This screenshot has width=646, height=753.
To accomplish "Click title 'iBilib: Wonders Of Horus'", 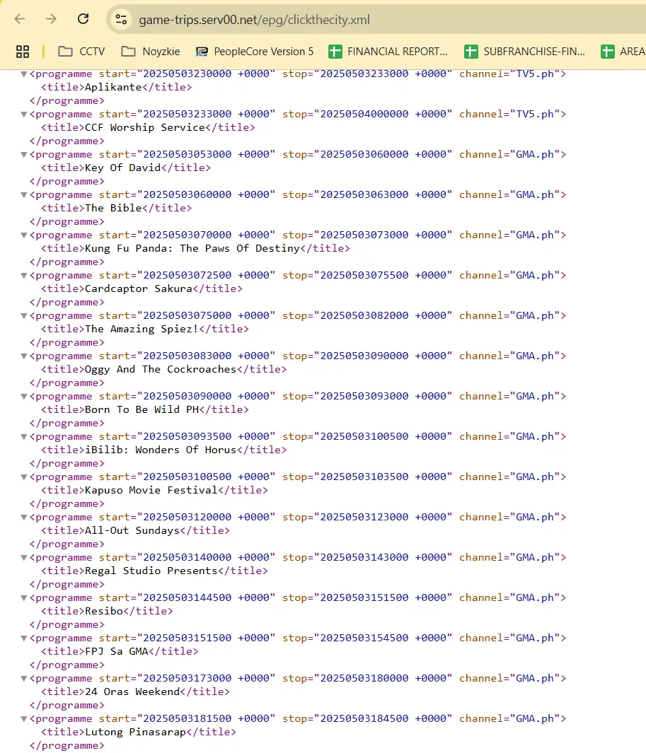I will 161,450.
